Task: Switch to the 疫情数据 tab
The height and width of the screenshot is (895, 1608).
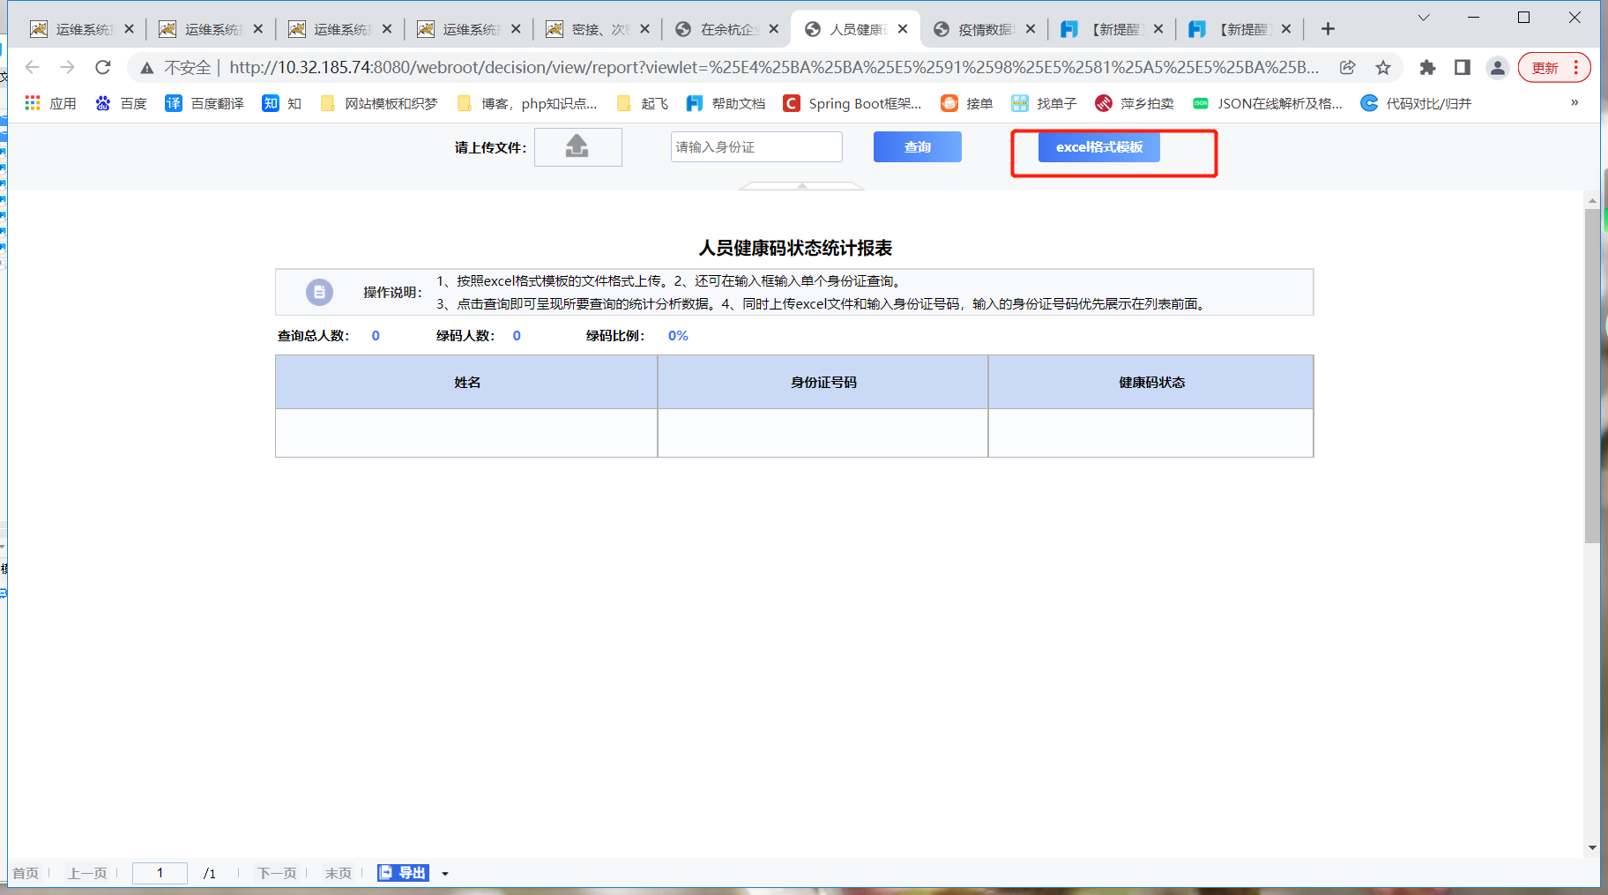Action: click(984, 29)
